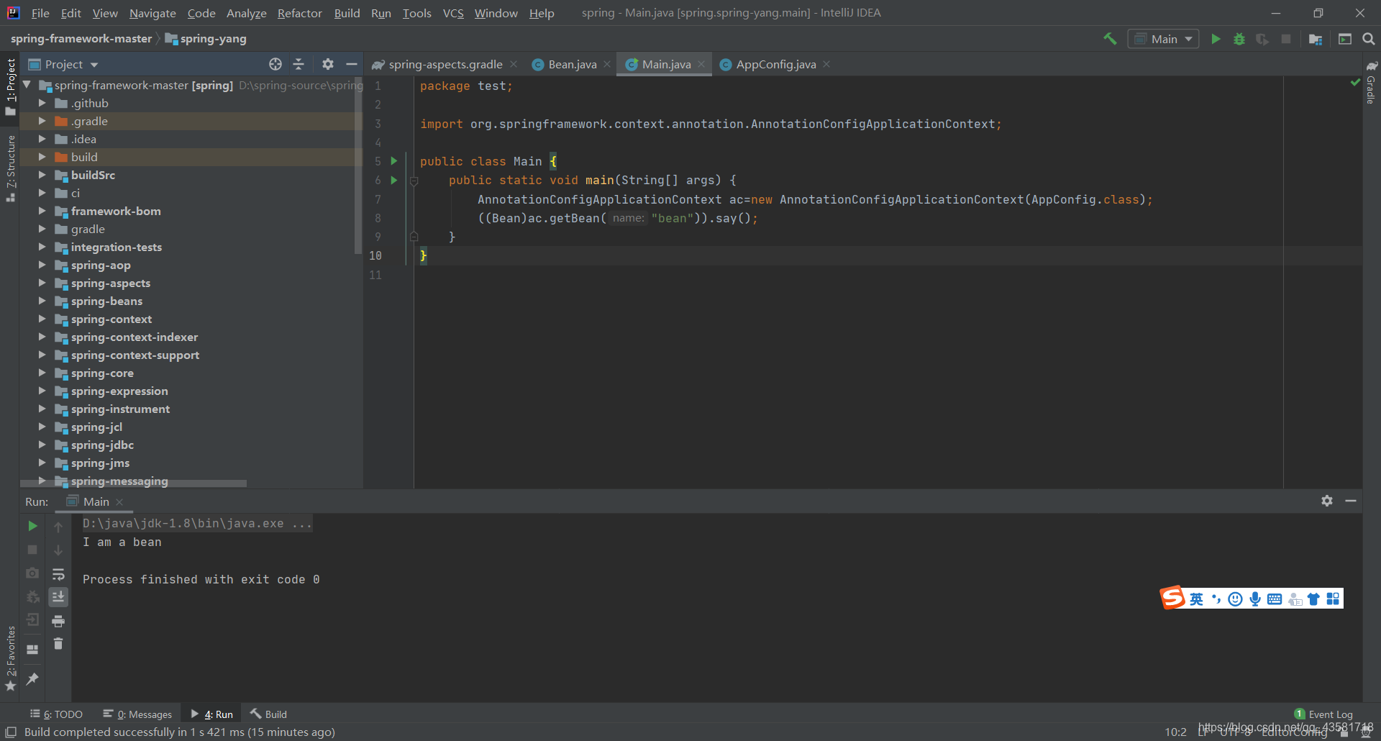Switch to the AppConfig.java tab
This screenshot has width=1381, height=741.
(x=775, y=64)
